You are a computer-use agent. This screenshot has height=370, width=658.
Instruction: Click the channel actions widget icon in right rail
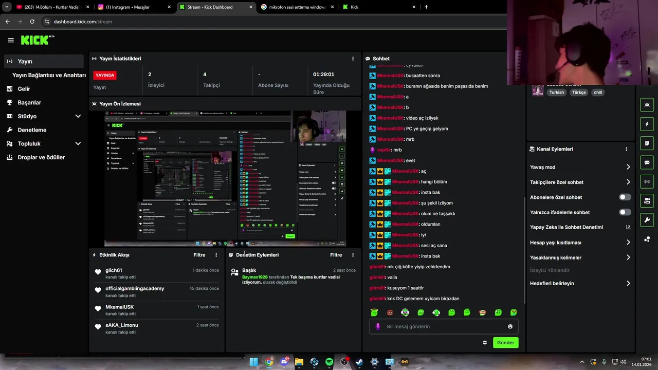click(647, 200)
